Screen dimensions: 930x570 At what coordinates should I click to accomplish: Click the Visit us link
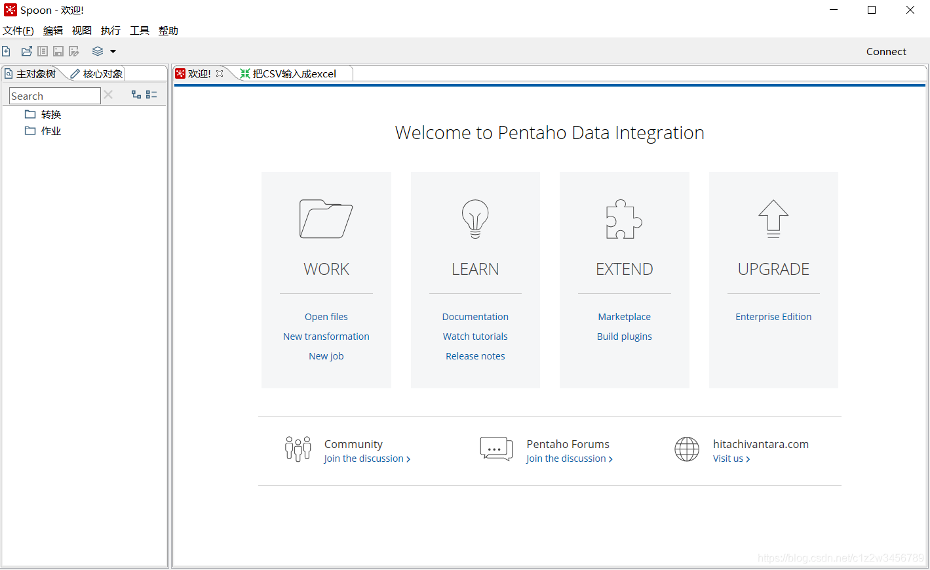[x=731, y=458]
